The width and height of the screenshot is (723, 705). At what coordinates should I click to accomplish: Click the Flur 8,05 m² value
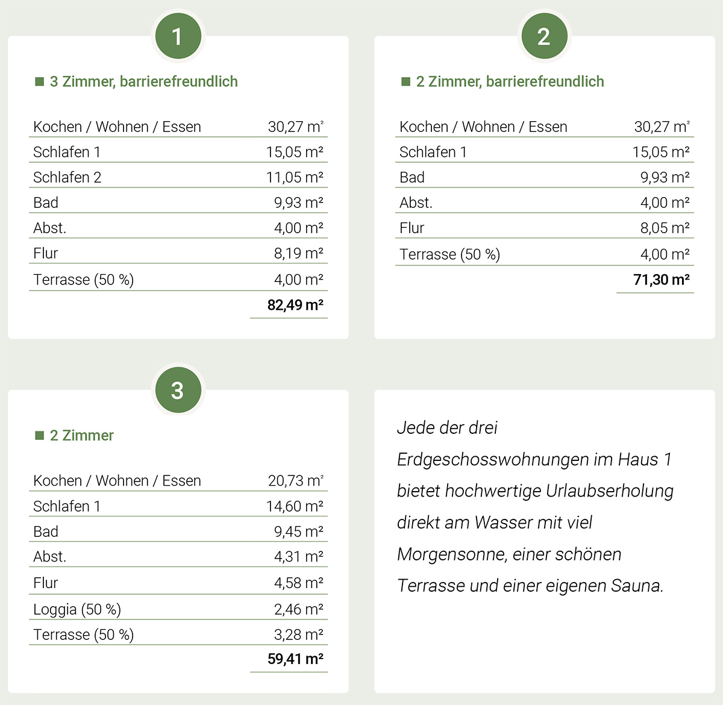(665, 228)
